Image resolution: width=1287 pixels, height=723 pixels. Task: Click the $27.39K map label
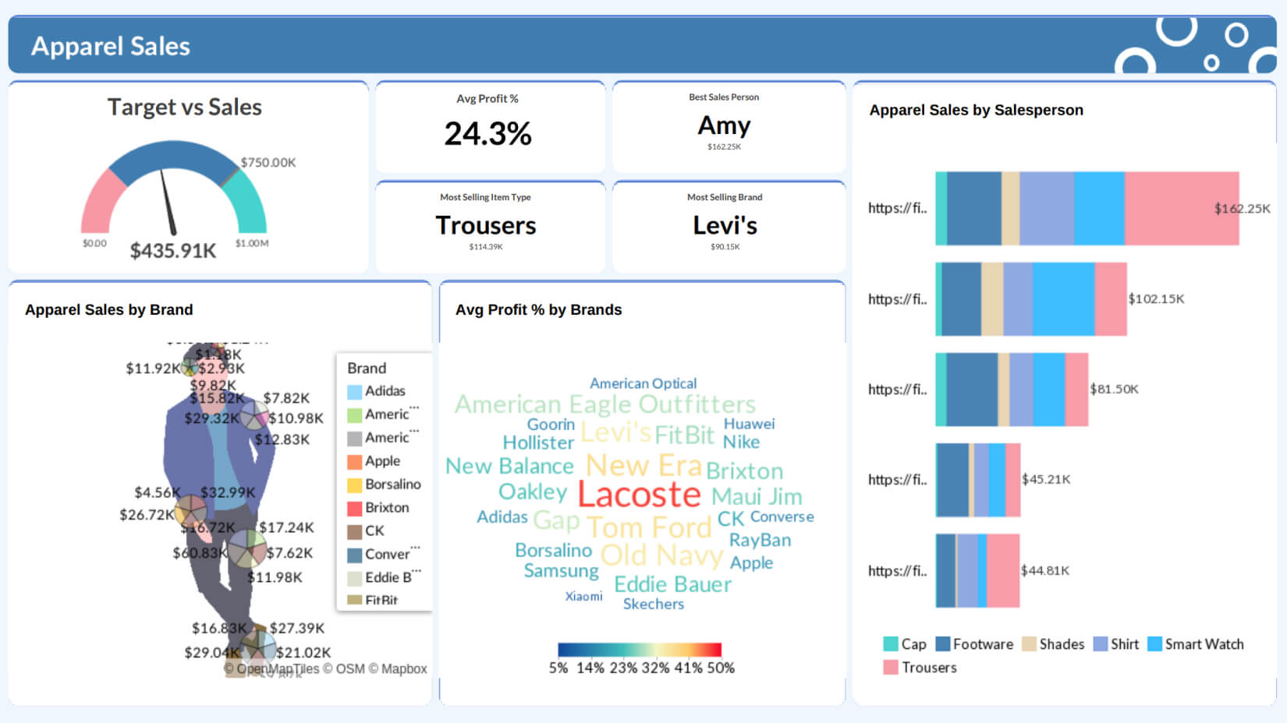click(296, 628)
